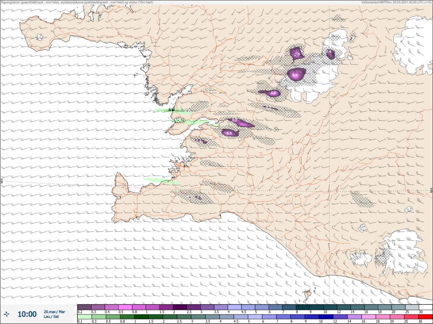Viewport: 433px width, 324px height.
Task: Pick the dark purple top-row swatch starting at 2
Action: (180, 307)
